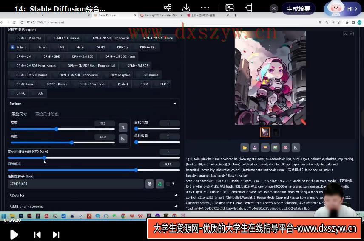The image size is (364, 241).
Task: Select the Euler sampler
Action: [40, 47]
